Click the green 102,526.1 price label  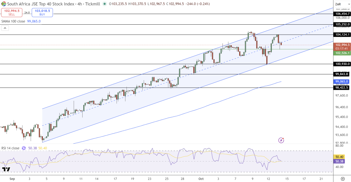342,53
